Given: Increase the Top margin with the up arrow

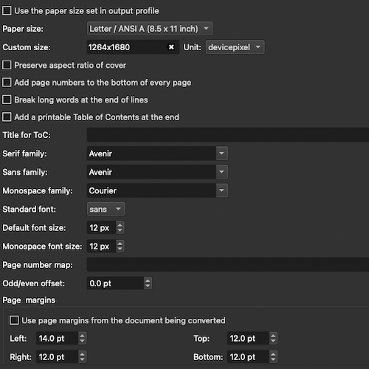Looking at the screenshot, I should click(273, 335).
